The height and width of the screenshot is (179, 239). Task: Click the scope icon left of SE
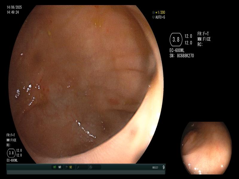[x=66, y=167]
